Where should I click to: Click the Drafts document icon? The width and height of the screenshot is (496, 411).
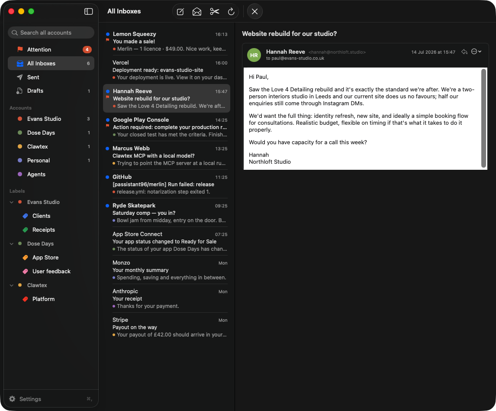19,91
